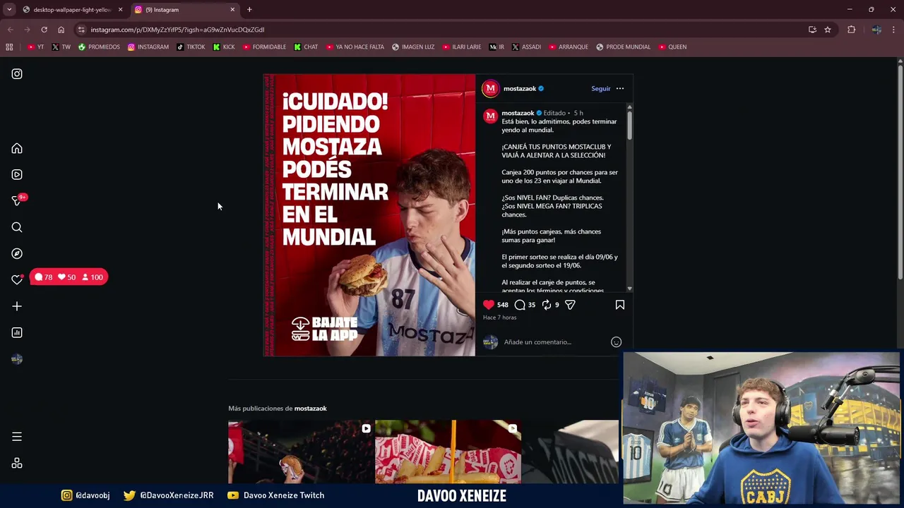Click the comment input field
This screenshot has height=508, width=904.
(554, 342)
